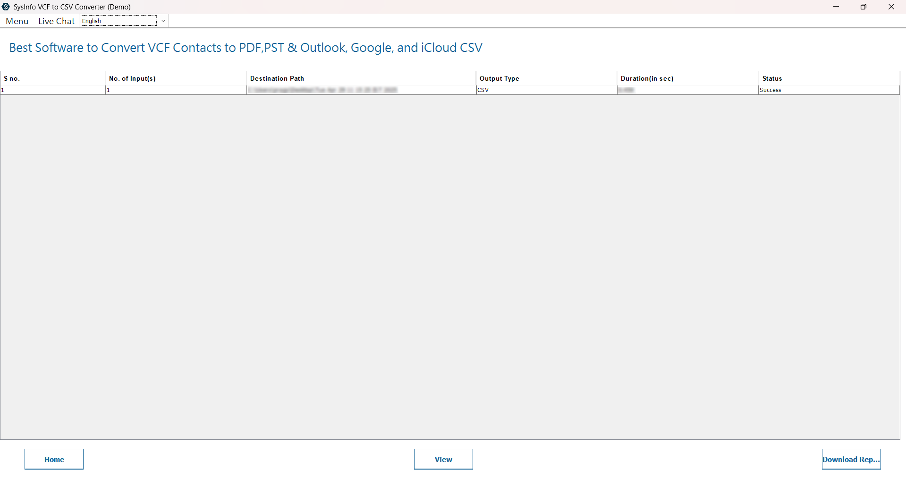Click the View button
Viewport: 906px width, 479px height.
click(443, 459)
